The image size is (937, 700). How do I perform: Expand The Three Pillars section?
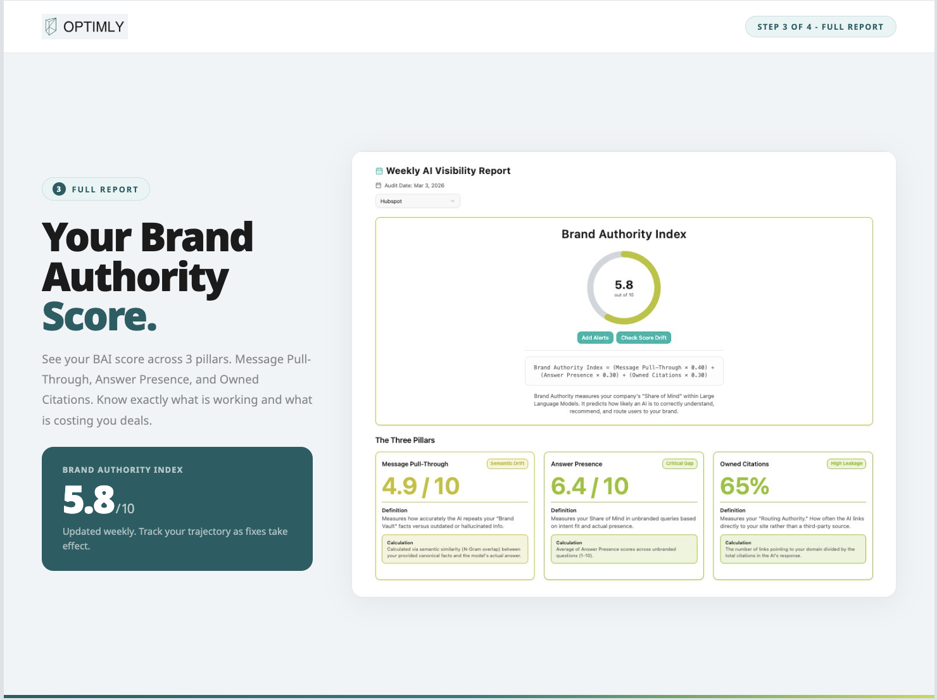(405, 440)
